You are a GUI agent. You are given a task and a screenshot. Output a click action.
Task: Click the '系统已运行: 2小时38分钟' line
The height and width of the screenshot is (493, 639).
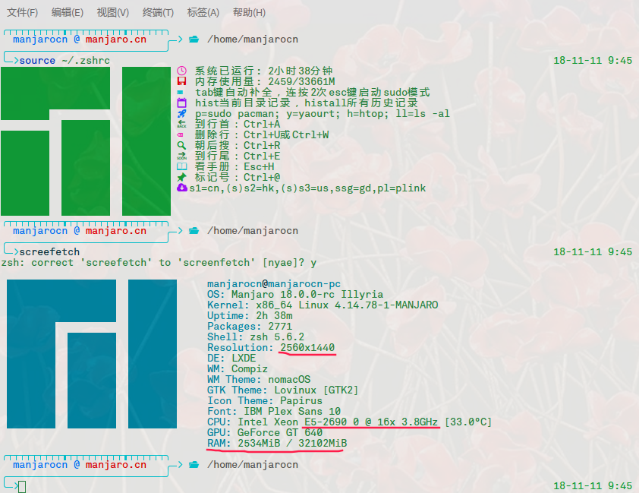(263, 71)
